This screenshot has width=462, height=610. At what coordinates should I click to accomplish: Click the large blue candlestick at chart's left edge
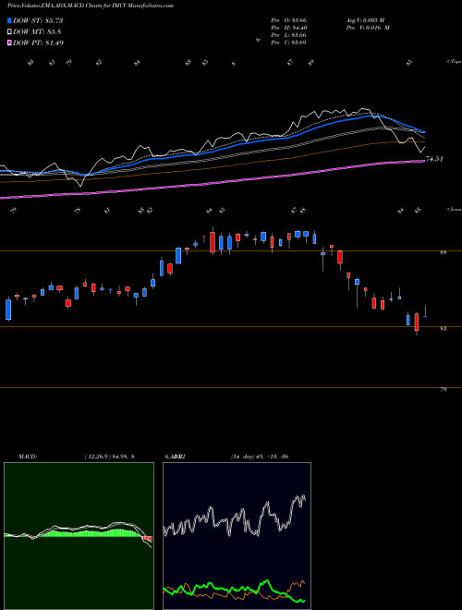click(x=8, y=310)
